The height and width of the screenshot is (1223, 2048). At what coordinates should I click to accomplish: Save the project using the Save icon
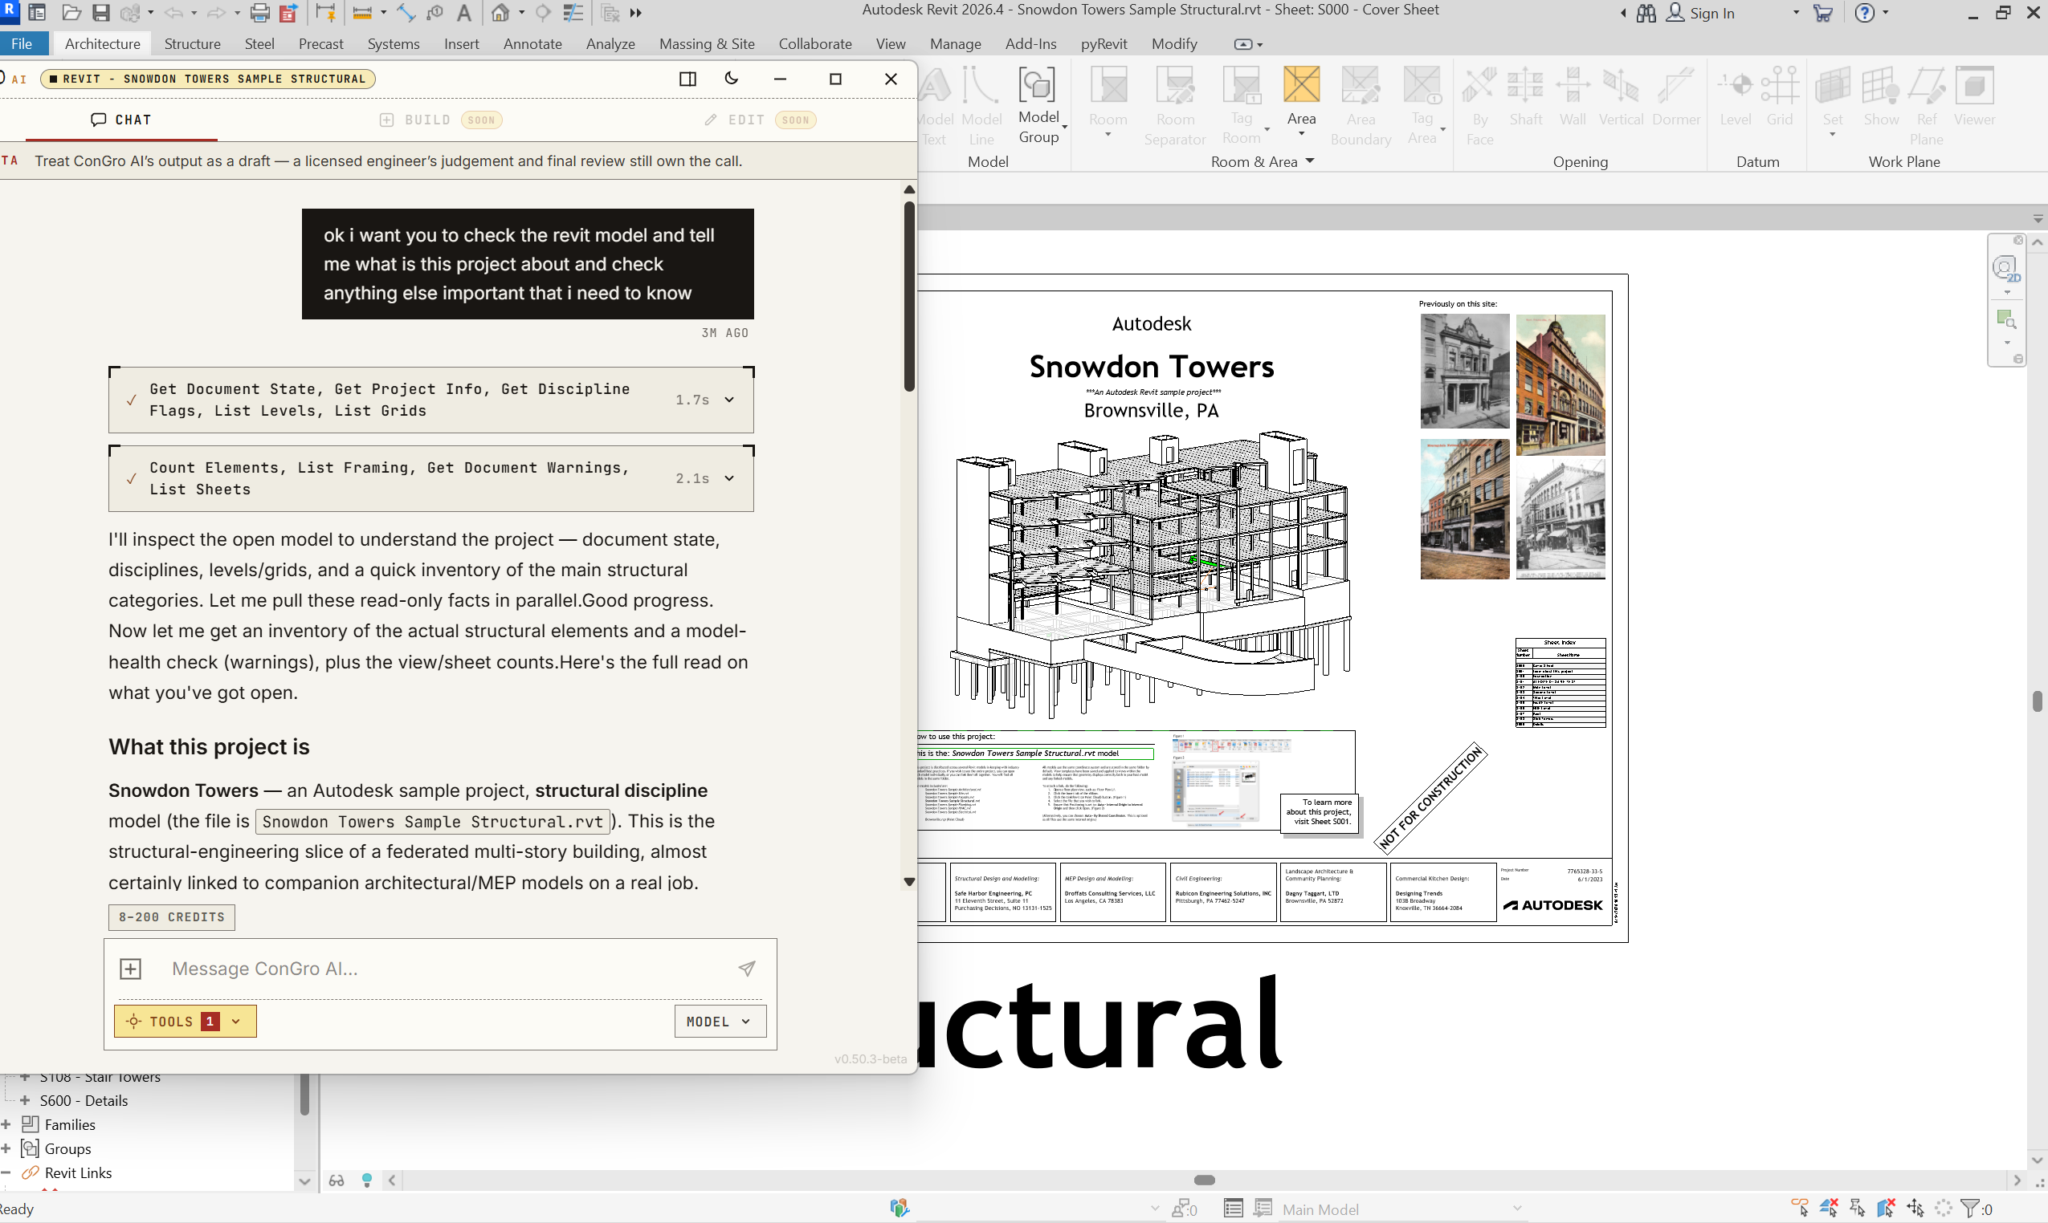tap(100, 12)
